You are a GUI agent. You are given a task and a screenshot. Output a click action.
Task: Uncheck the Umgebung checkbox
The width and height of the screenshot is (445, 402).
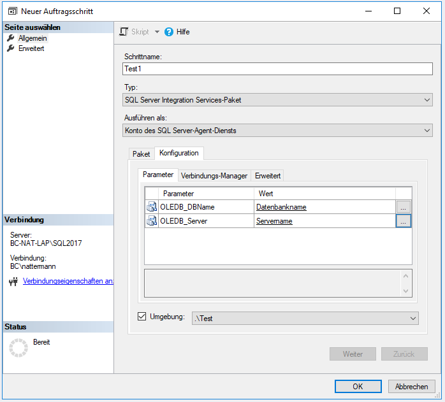pos(142,317)
